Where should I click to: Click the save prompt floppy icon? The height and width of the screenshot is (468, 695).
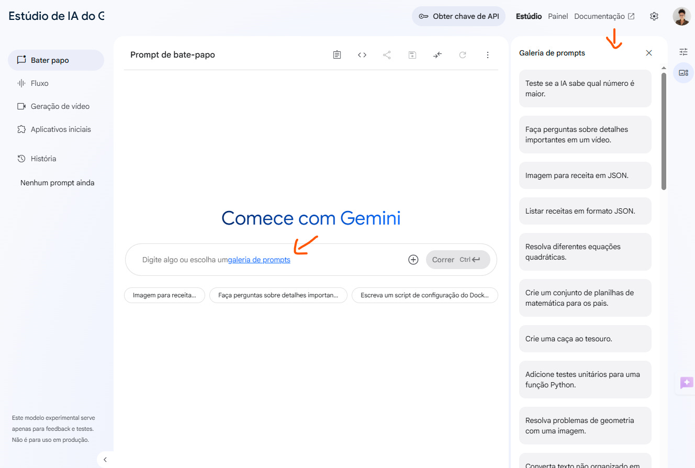point(412,54)
